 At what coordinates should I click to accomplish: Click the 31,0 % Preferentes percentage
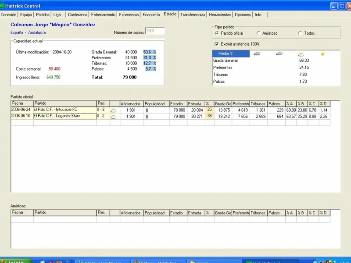click(150, 58)
